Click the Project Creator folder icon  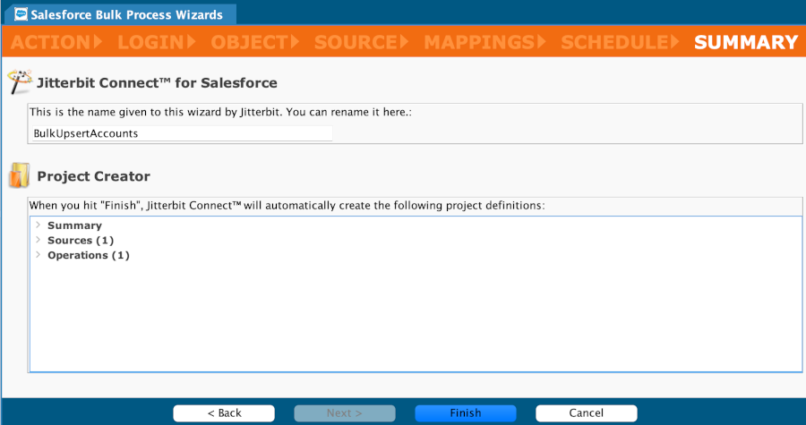(x=18, y=176)
